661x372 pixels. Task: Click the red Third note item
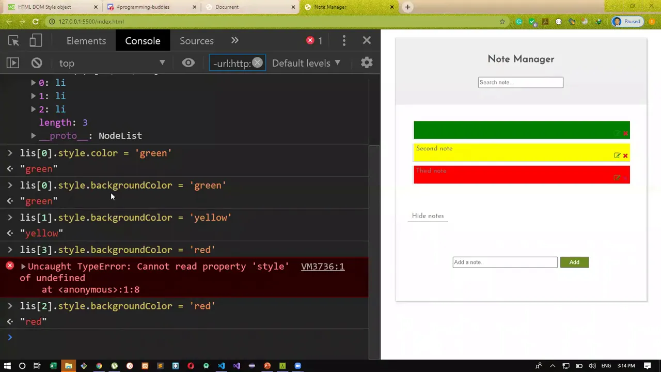(x=522, y=175)
